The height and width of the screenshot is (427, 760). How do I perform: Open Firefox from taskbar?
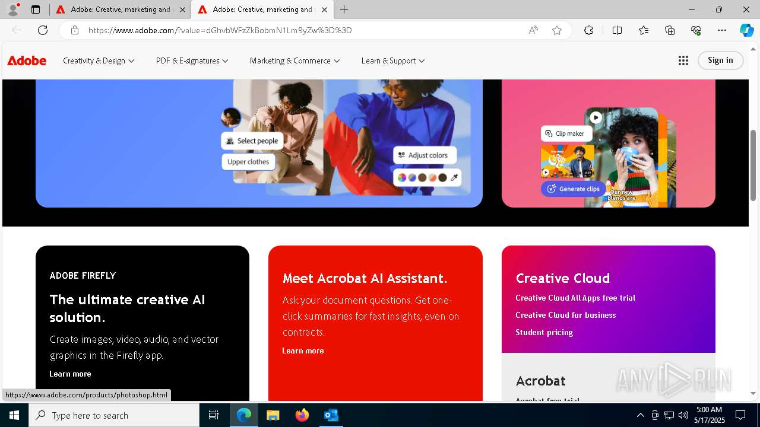[302, 415]
